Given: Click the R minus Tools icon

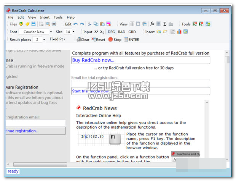Looking at the screenshot, I should (201, 24).
